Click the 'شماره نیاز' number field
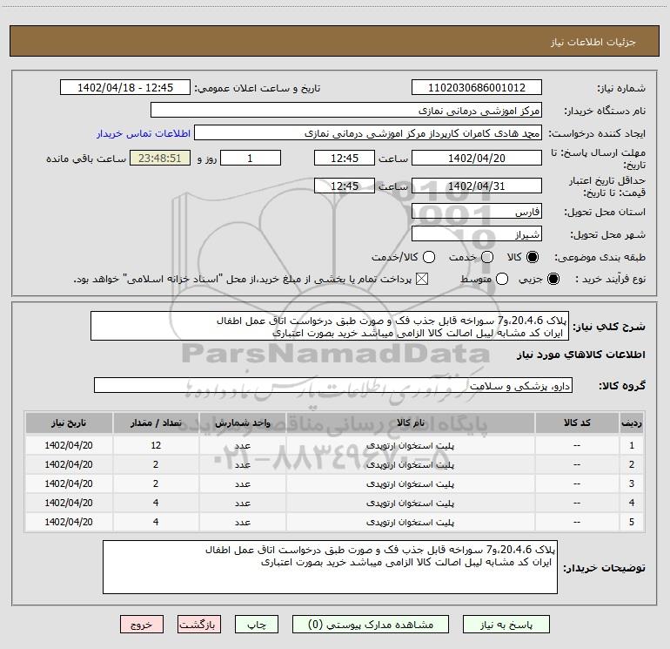Viewport: 670px width, 649px height. [x=476, y=88]
